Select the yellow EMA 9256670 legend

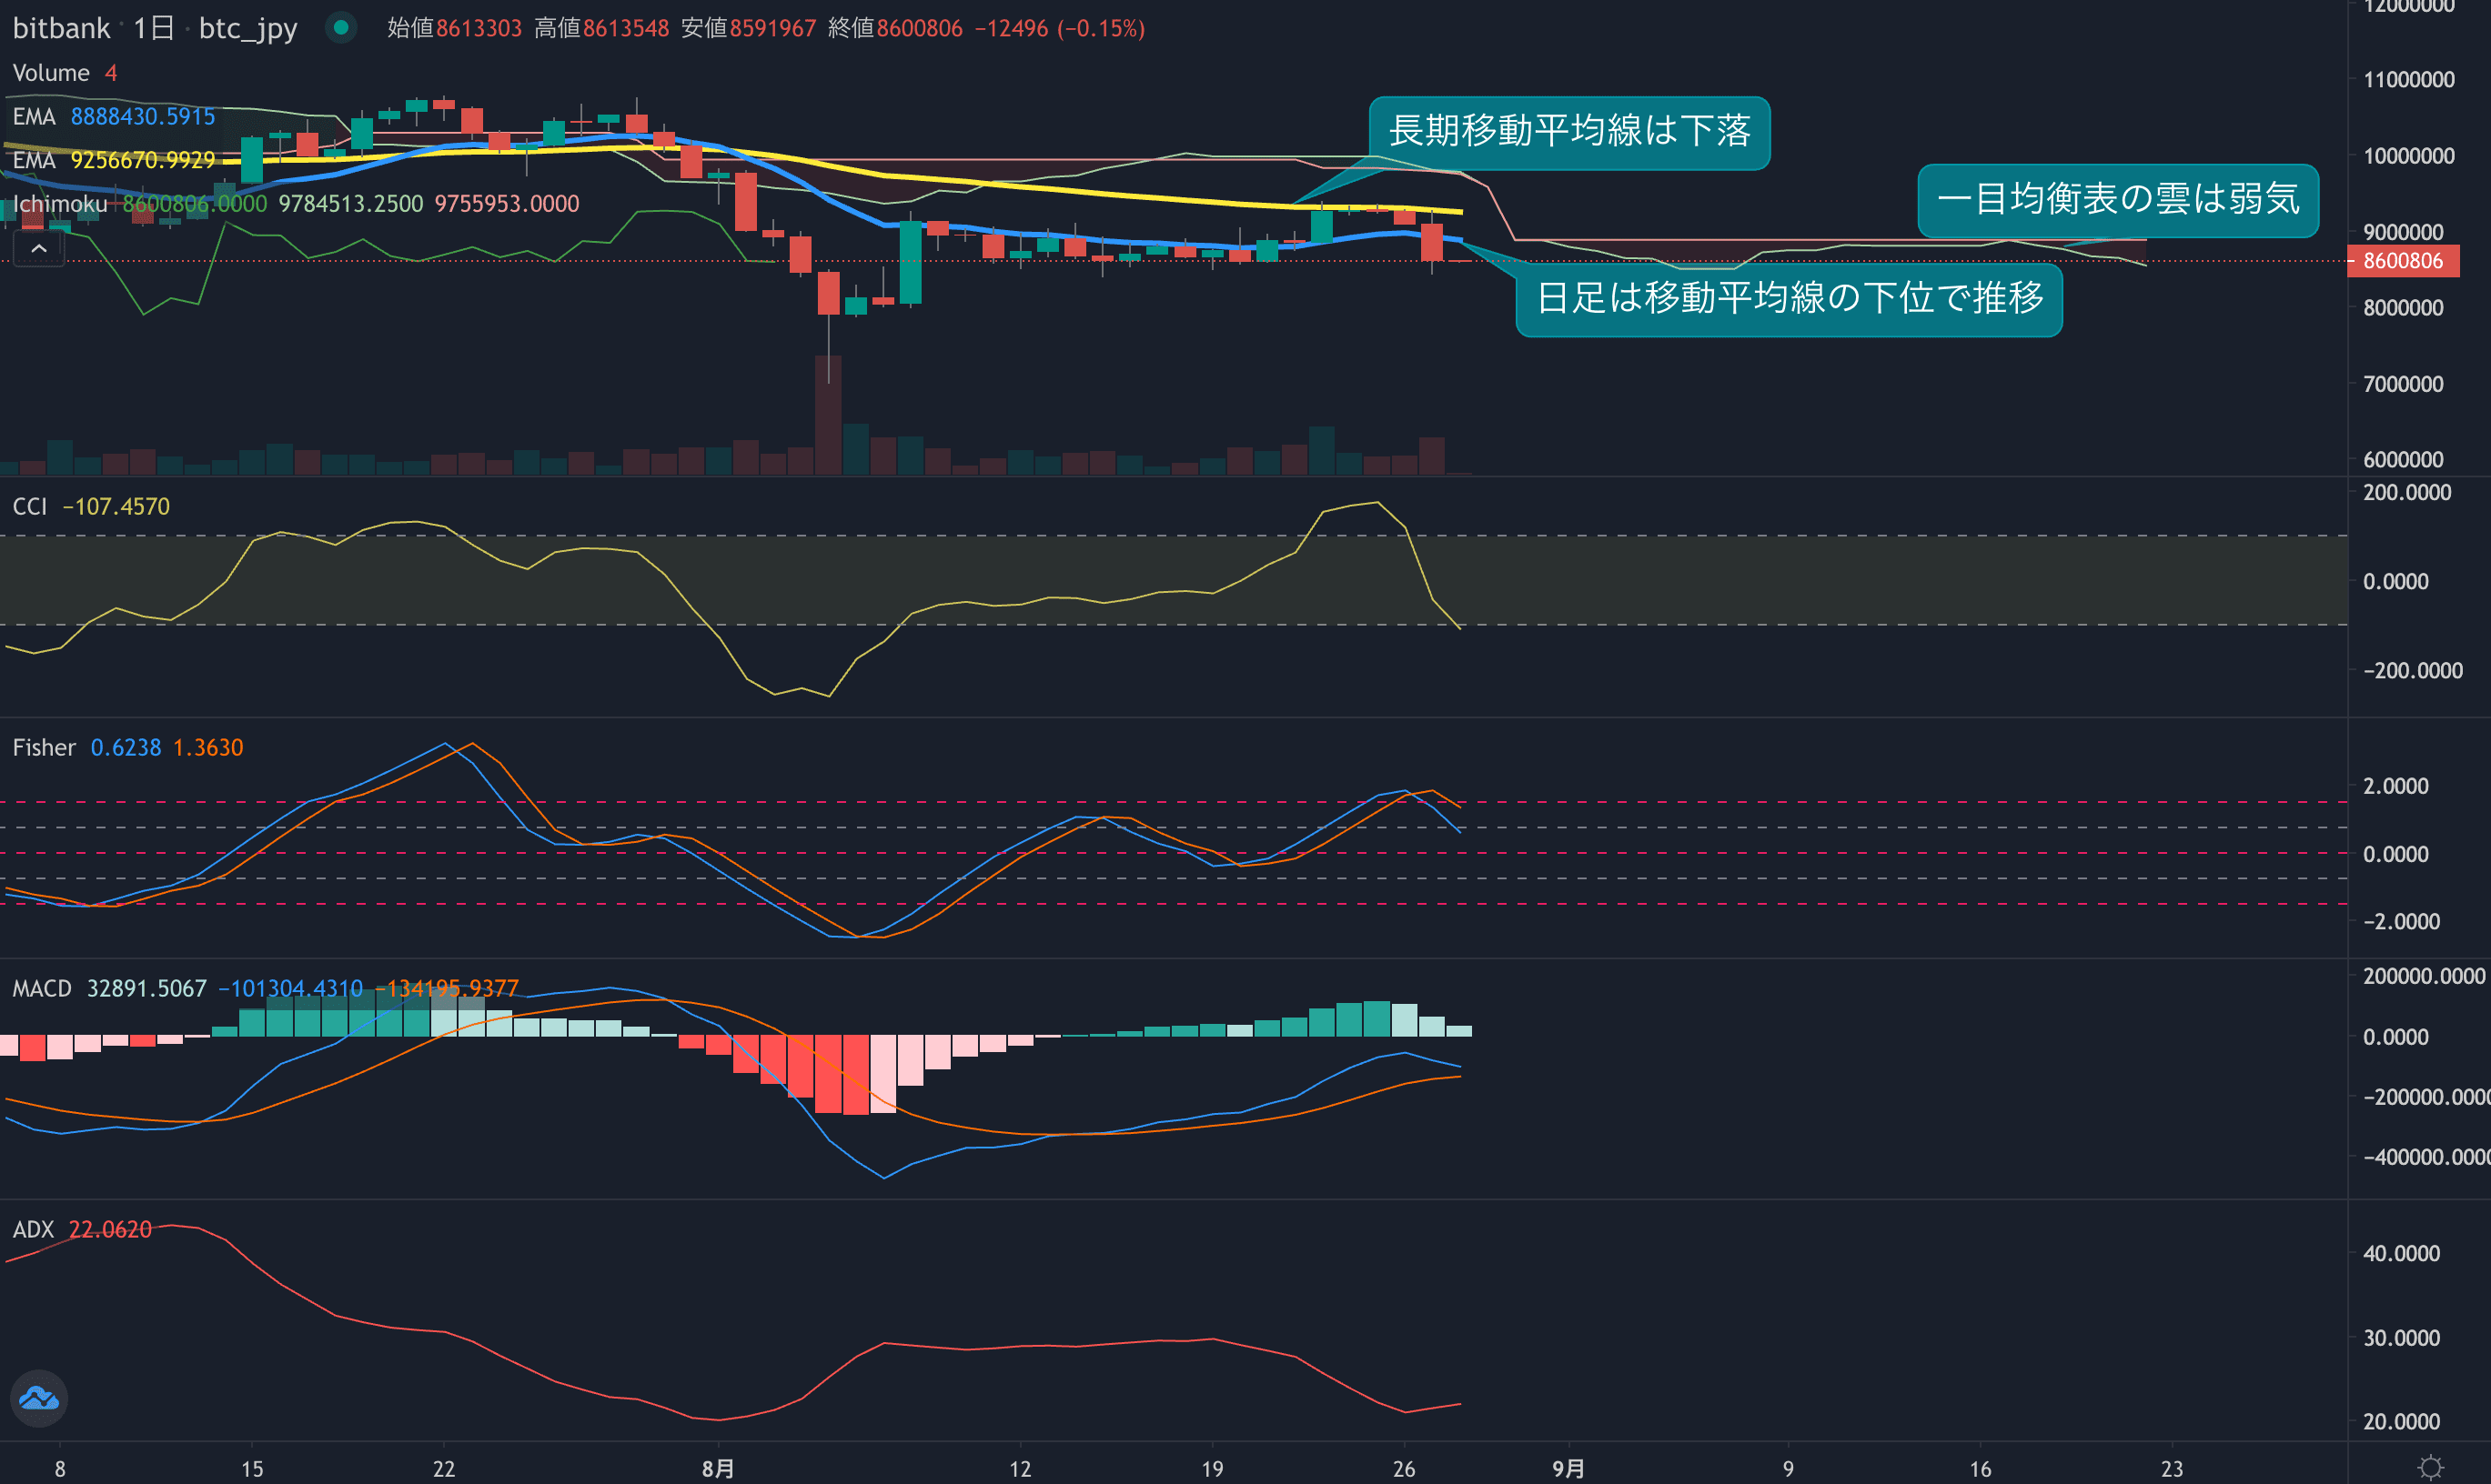point(34,160)
